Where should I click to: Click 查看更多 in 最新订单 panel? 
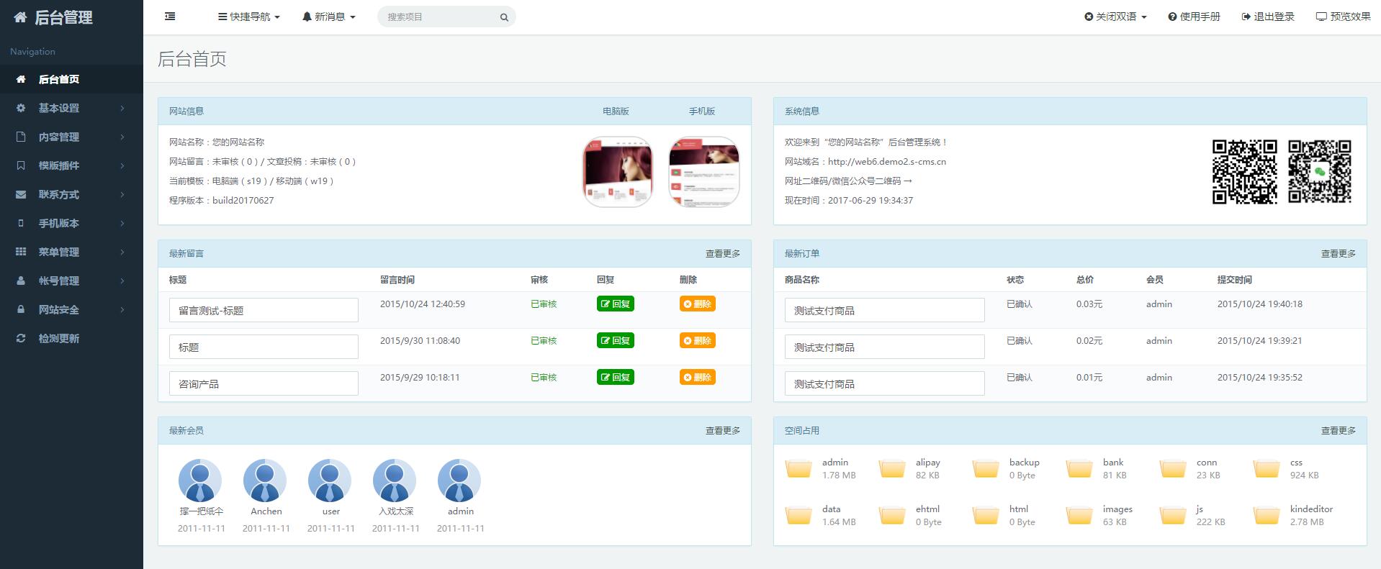1338,254
